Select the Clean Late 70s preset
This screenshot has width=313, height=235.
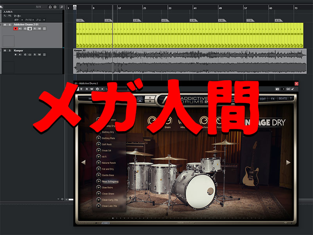tap(110, 206)
